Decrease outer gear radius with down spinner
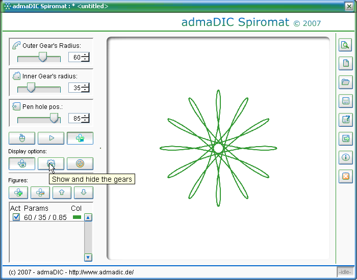The width and height of the screenshot is (357, 280). pos(85,60)
